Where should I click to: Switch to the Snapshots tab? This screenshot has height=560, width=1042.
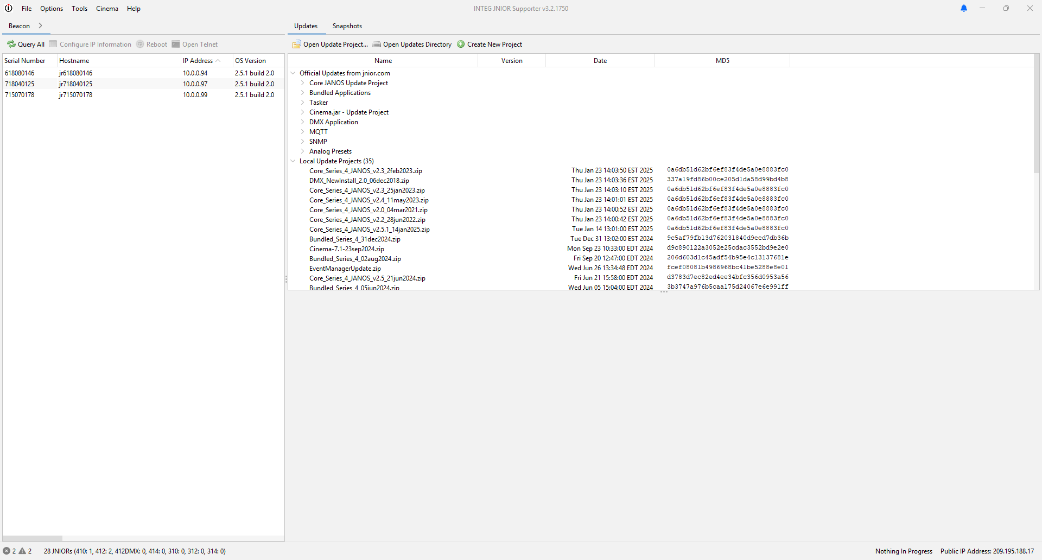tap(347, 26)
